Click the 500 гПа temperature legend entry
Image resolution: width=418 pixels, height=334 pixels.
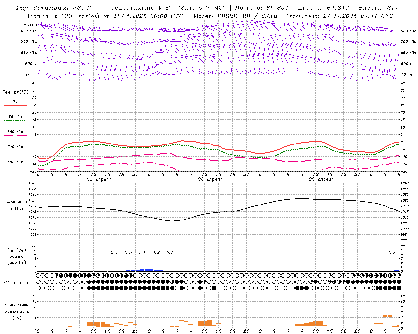15,162
